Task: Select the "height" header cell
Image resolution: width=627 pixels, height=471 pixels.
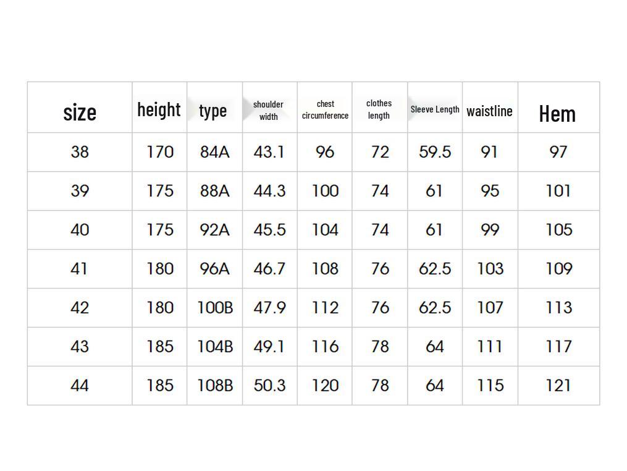Action: point(159,109)
